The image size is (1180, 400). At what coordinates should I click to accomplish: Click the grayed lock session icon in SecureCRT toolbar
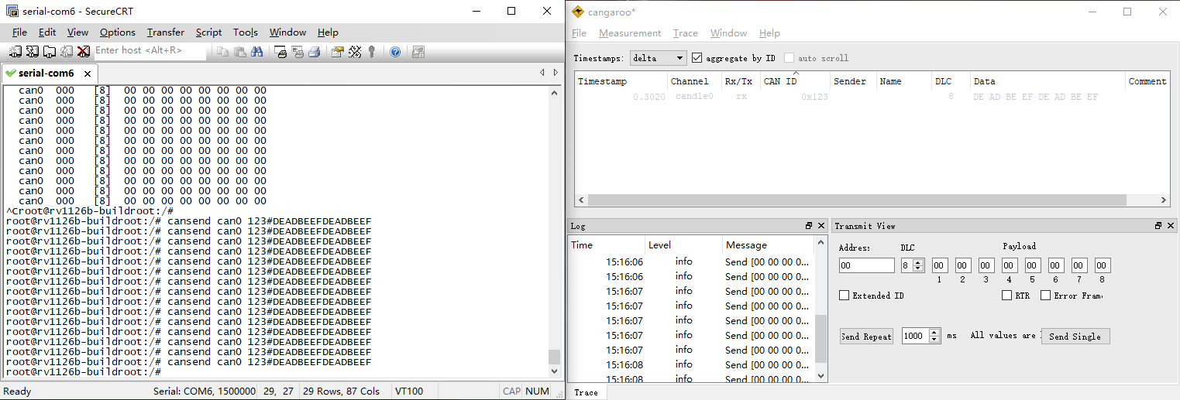[418, 52]
